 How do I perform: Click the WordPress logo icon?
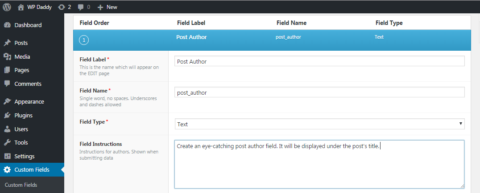(x=7, y=7)
